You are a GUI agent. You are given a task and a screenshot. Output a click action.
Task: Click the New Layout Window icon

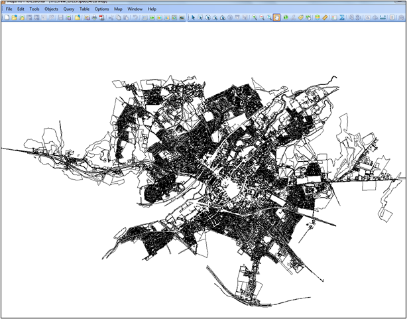coord(167,18)
